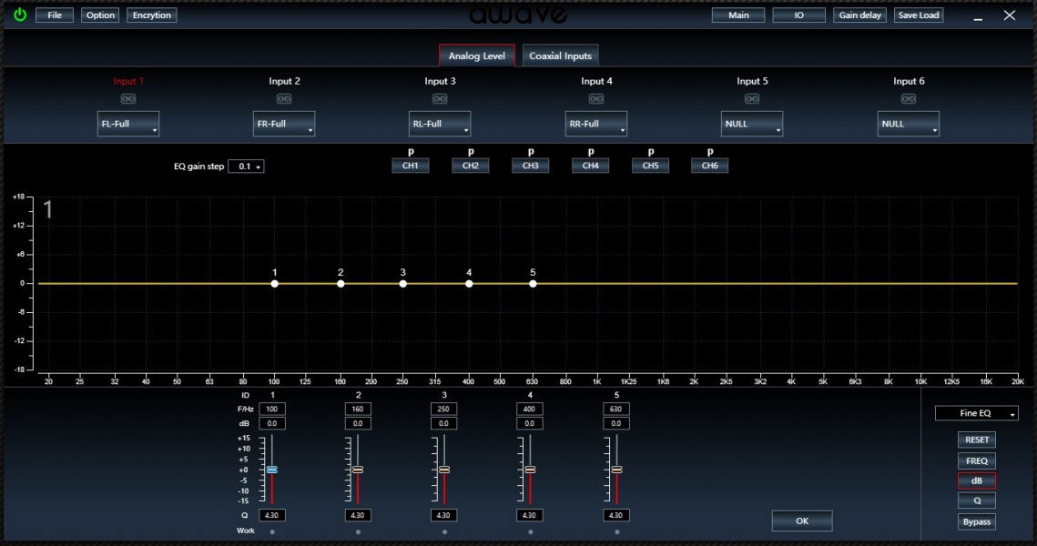Click the link icon under Input 1
Viewport: 1037px width, 546px height.
pos(128,99)
